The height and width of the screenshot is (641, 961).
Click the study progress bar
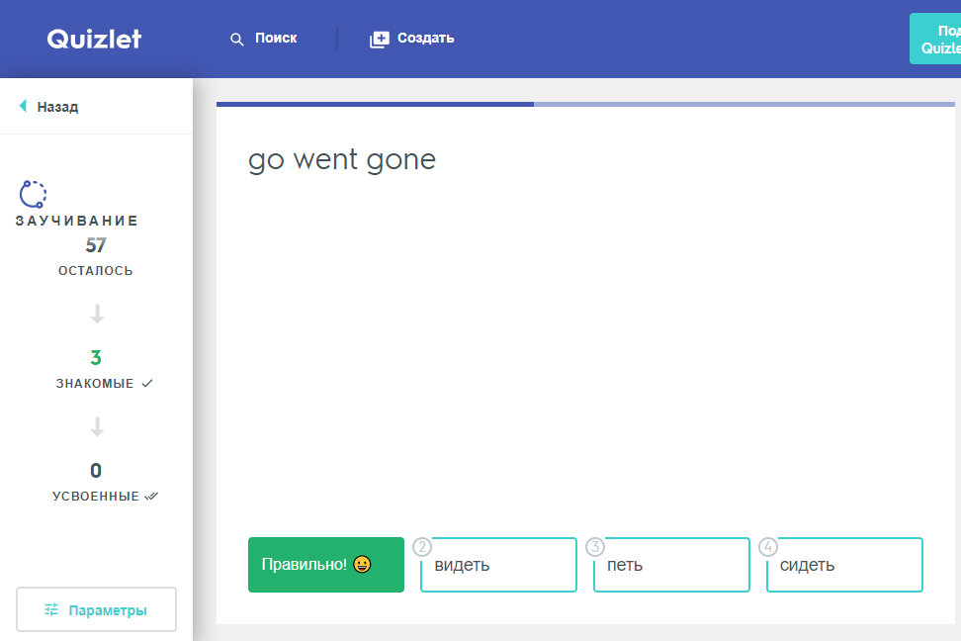(585, 104)
